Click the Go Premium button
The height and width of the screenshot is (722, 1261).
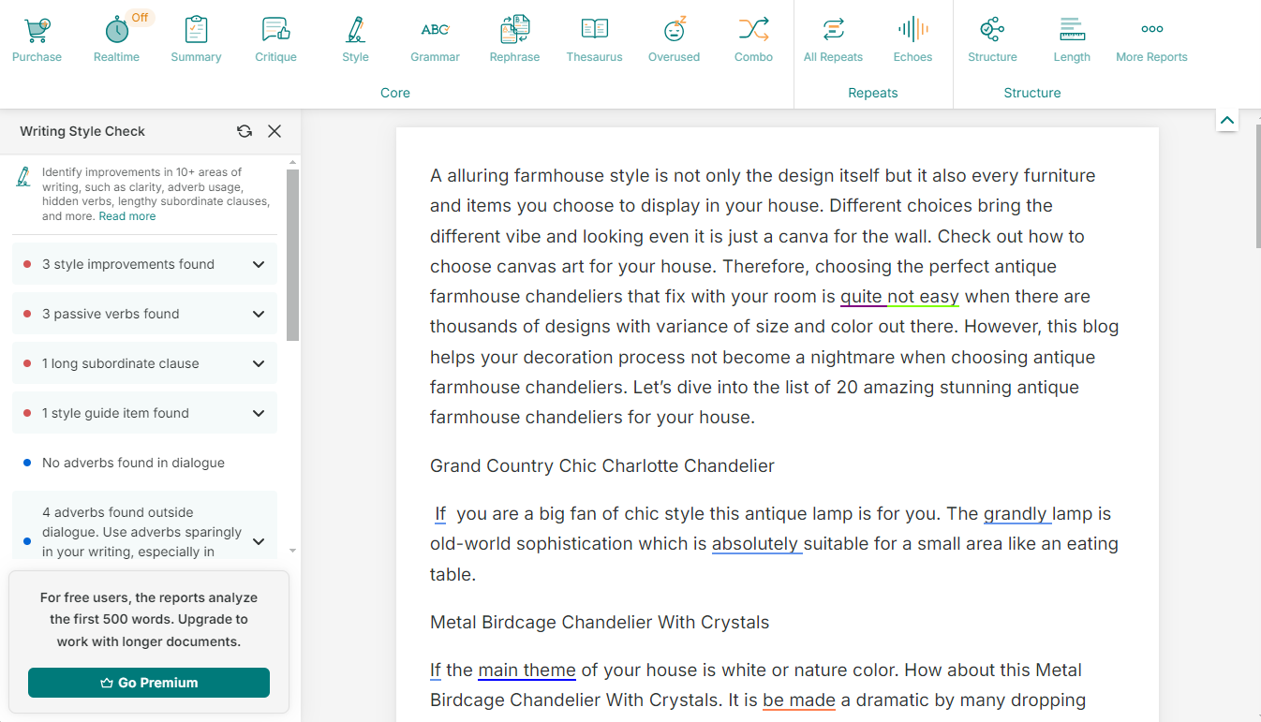(149, 683)
